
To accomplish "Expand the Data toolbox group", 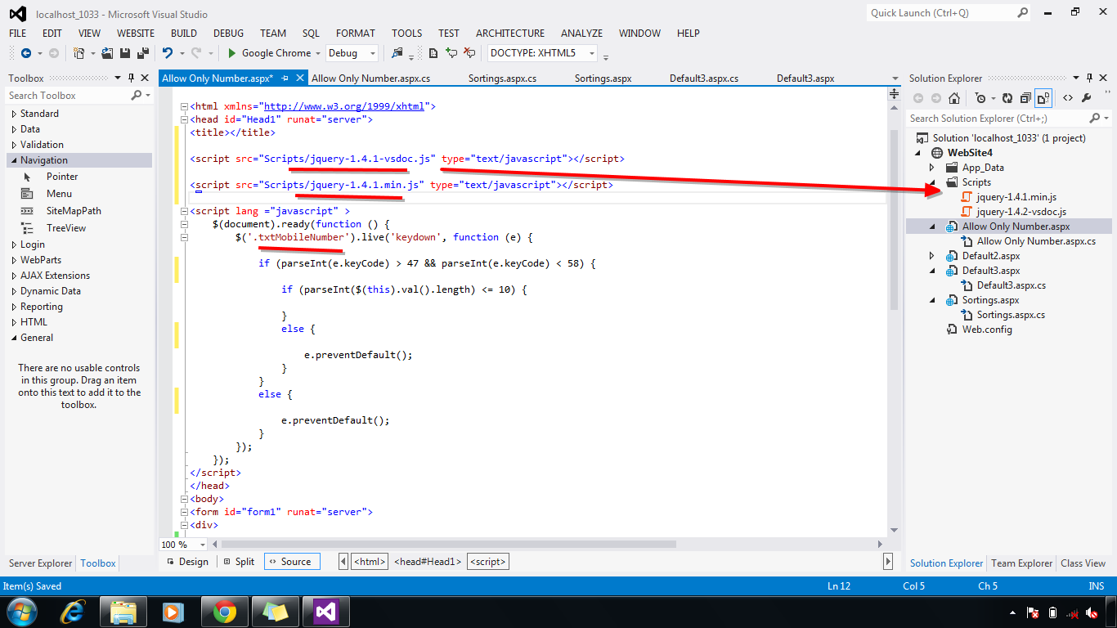I will [x=14, y=129].
